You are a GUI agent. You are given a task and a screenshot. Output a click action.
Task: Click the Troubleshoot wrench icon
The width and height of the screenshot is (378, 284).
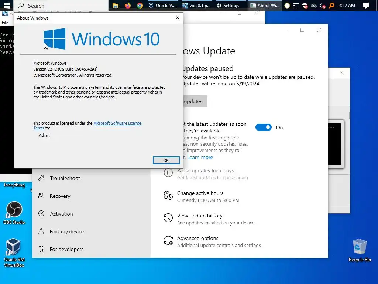coord(41,178)
